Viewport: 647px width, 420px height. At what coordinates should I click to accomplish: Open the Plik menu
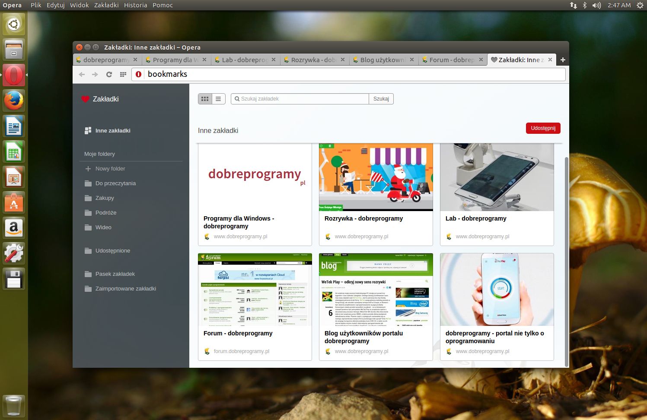tap(36, 5)
